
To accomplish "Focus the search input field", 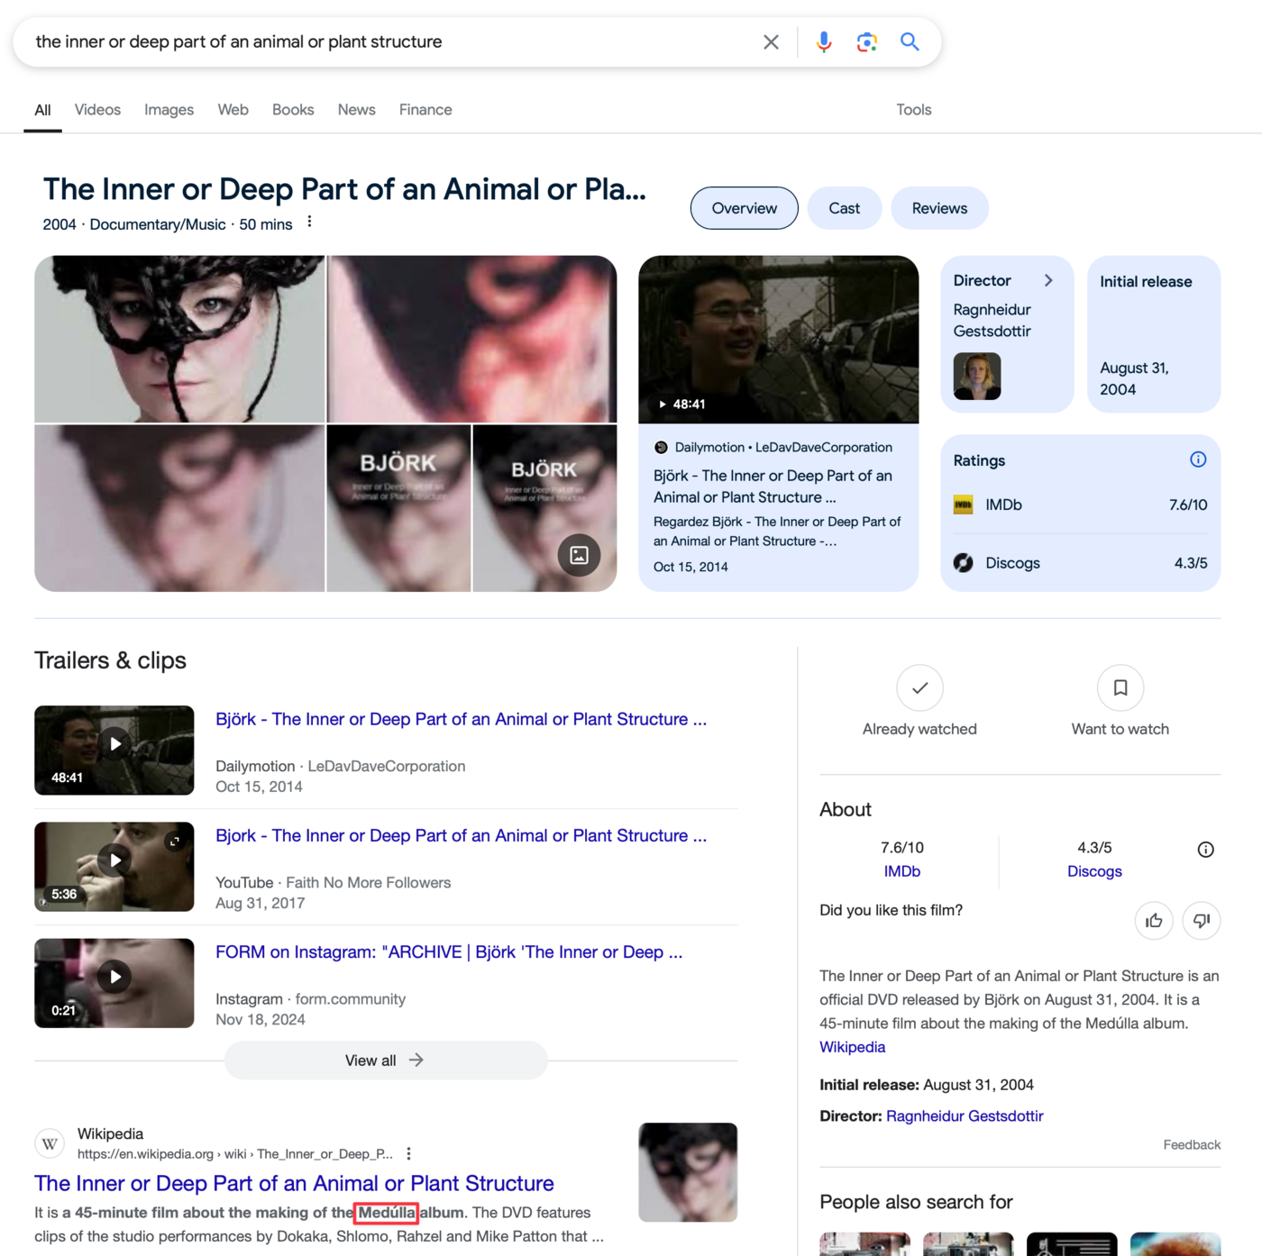I will click(392, 42).
